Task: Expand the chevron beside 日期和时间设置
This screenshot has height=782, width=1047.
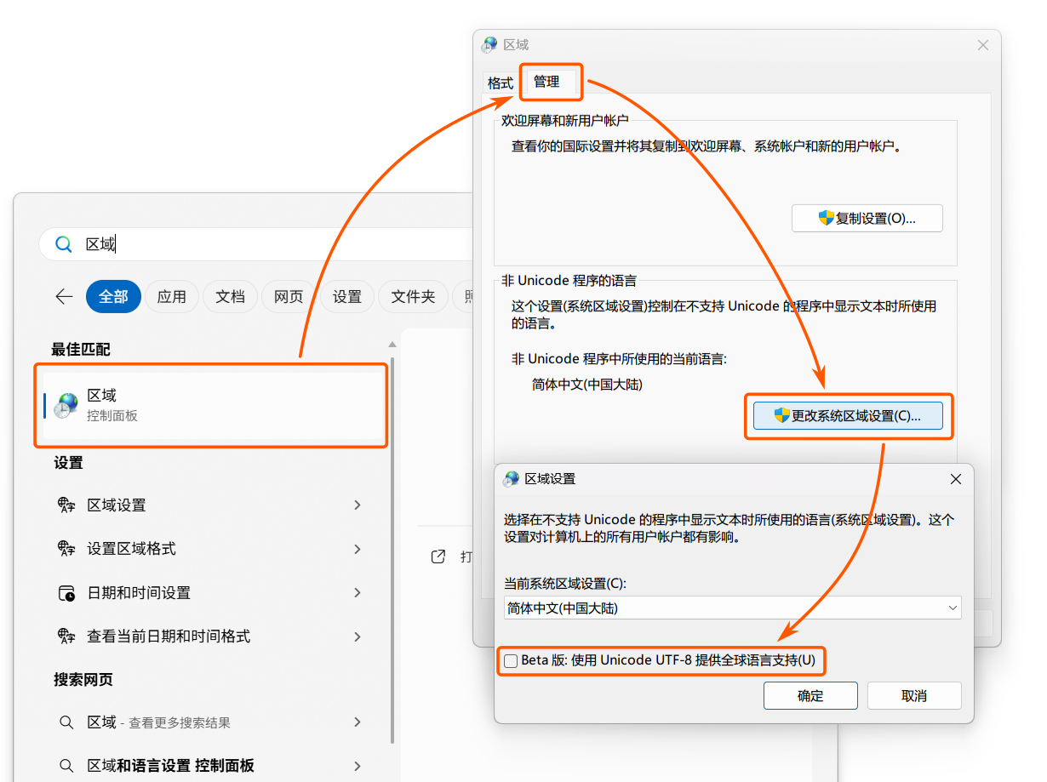Action: pyautogui.click(x=358, y=592)
